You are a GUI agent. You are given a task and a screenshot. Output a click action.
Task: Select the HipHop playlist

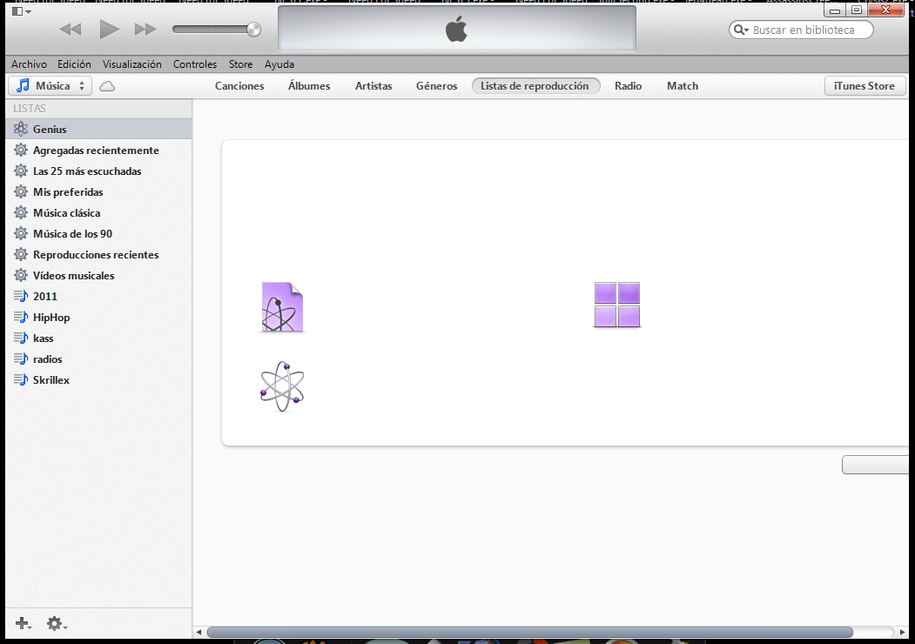coord(98,318)
